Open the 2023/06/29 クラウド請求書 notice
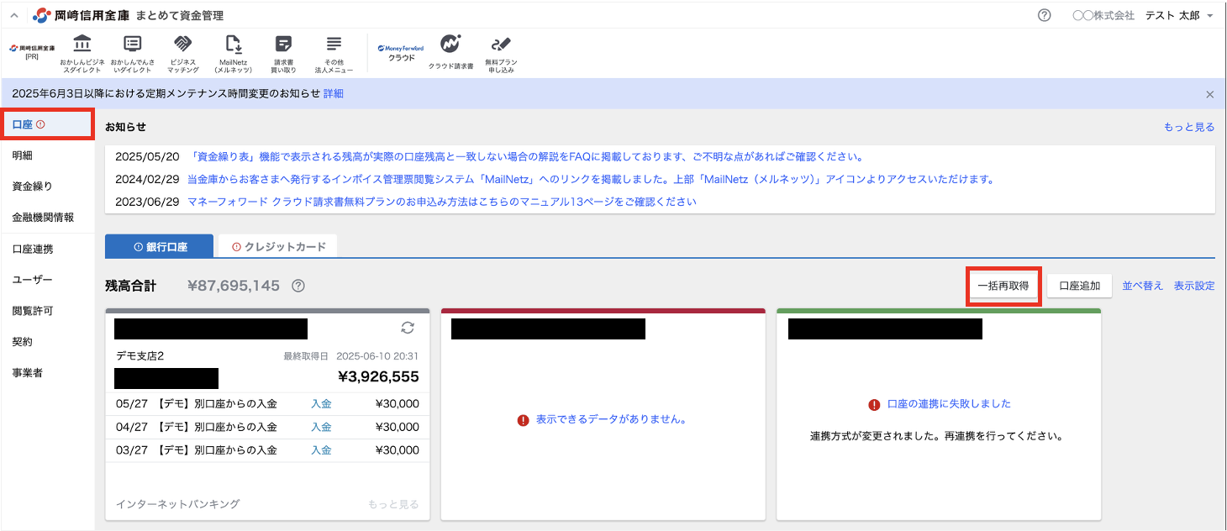Viewport: 1227px width, 531px height. point(442,202)
